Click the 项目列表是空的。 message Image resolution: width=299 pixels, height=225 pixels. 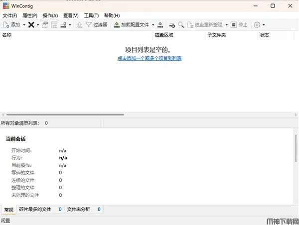[148, 50]
